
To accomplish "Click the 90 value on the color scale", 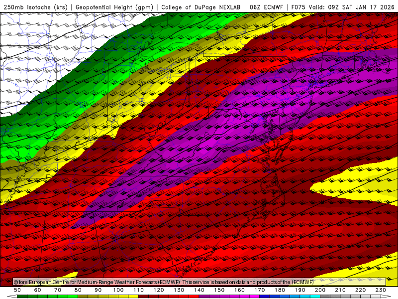I will coord(98,290).
